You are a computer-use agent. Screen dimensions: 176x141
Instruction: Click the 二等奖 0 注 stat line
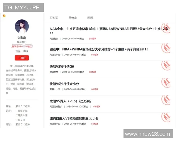tap(21, 115)
